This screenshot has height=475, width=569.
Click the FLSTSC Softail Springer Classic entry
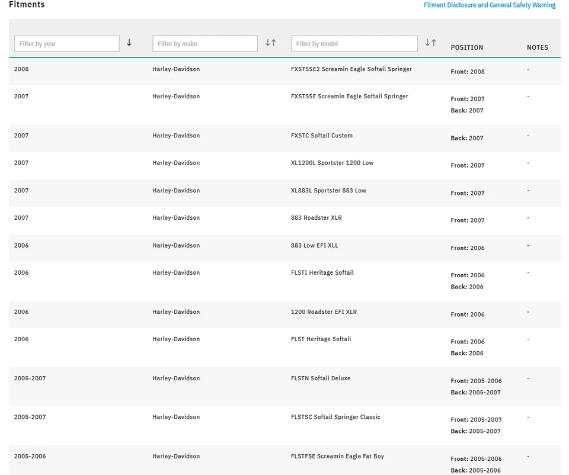click(x=335, y=417)
